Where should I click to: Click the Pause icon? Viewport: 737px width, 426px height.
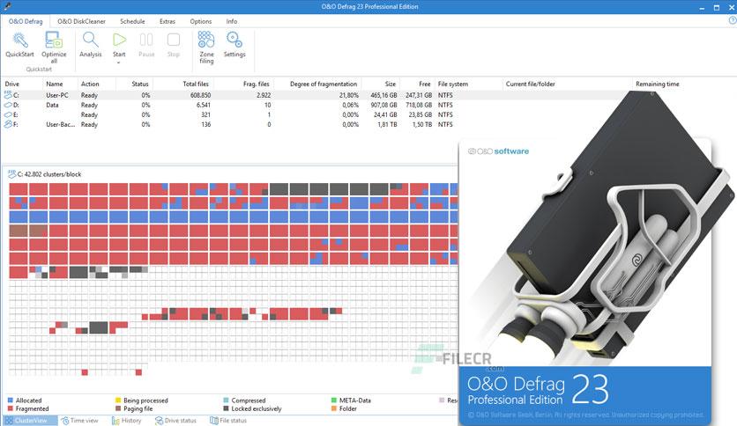pyautogui.click(x=146, y=40)
